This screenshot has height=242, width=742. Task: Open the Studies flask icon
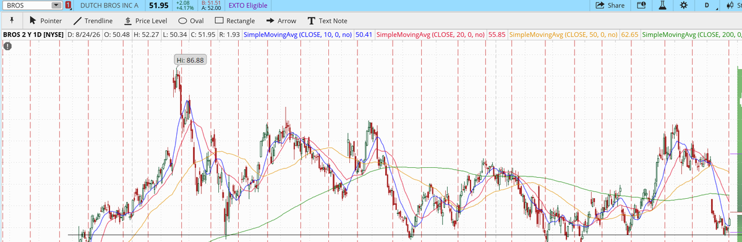(662, 5)
